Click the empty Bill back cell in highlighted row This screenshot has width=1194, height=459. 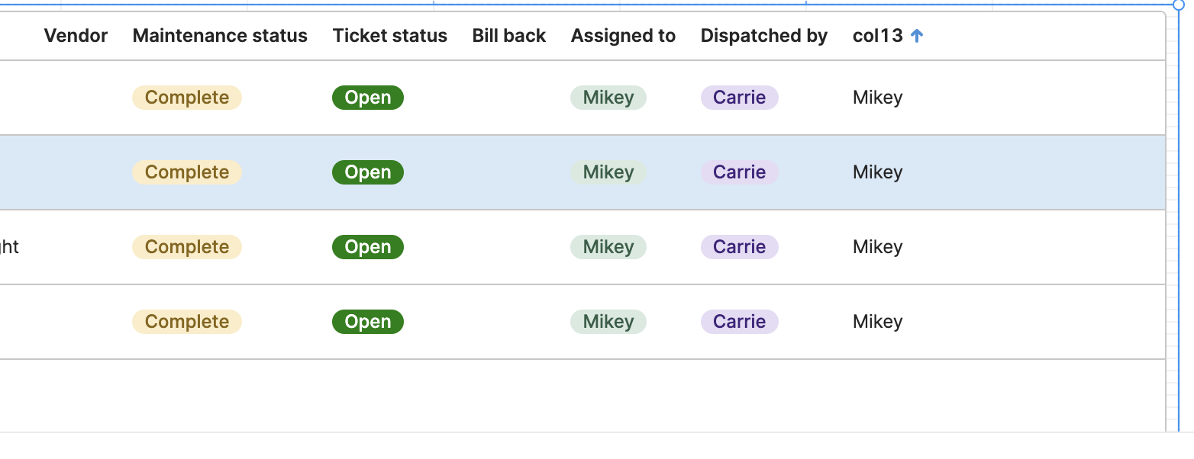509,172
